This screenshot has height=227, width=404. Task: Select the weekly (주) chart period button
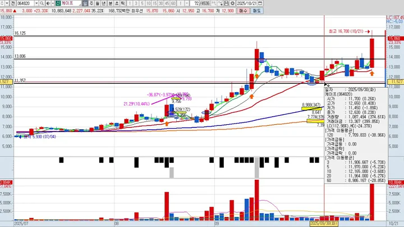click(x=91, y=3)
